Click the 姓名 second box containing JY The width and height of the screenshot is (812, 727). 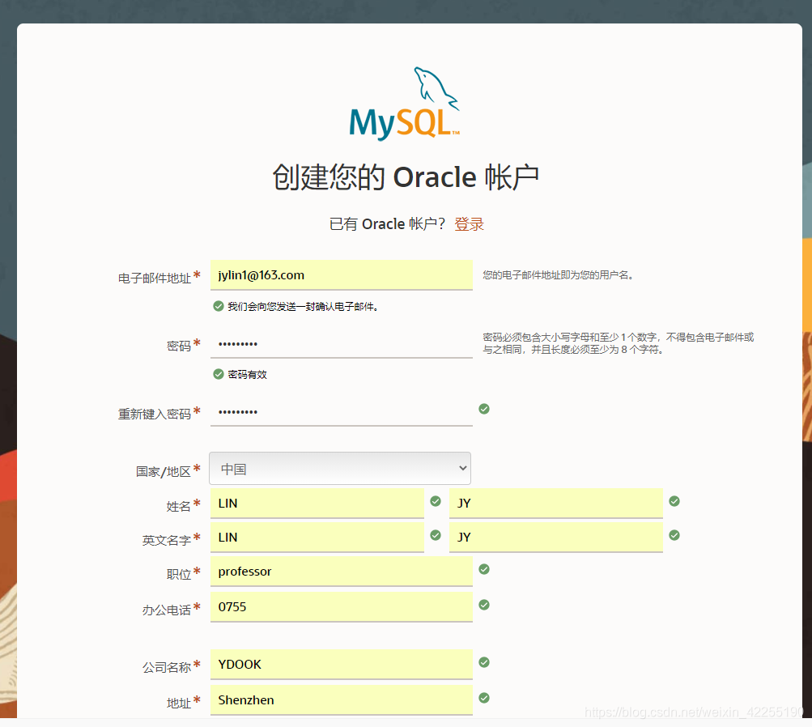pos(556,504)
